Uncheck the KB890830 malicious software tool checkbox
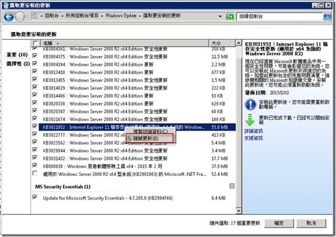This screenshot has width=336, height=237. pyautogui.click(x=35, y=165)
